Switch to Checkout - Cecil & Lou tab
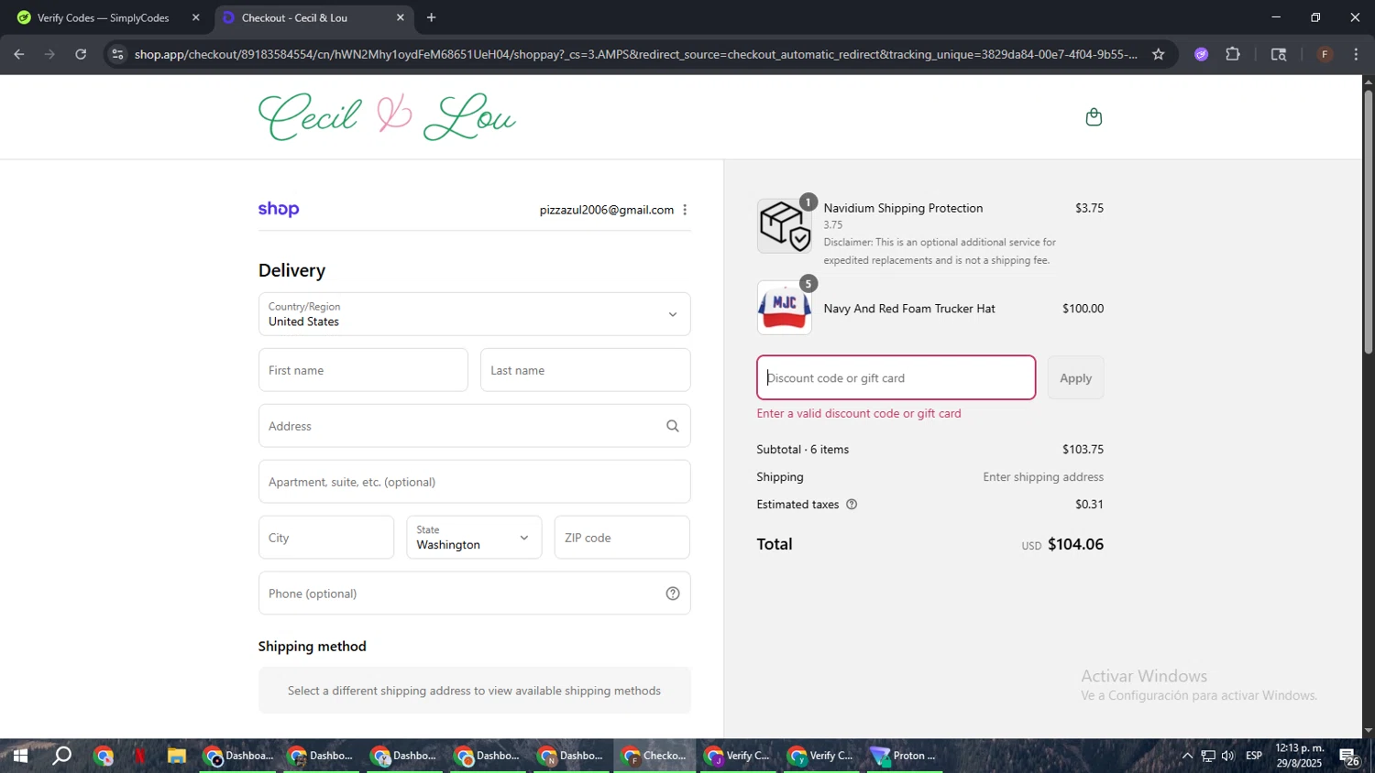The width and height of the screenshot is (1375, 773). pyautogui.click(x=314, y=17)
